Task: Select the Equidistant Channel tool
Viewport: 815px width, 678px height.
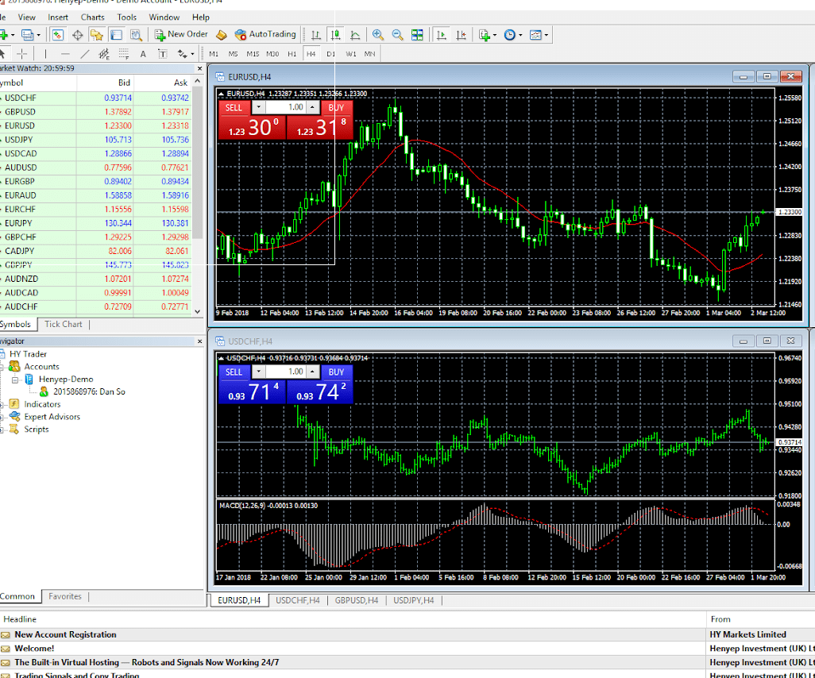Action: click(104, 53)
